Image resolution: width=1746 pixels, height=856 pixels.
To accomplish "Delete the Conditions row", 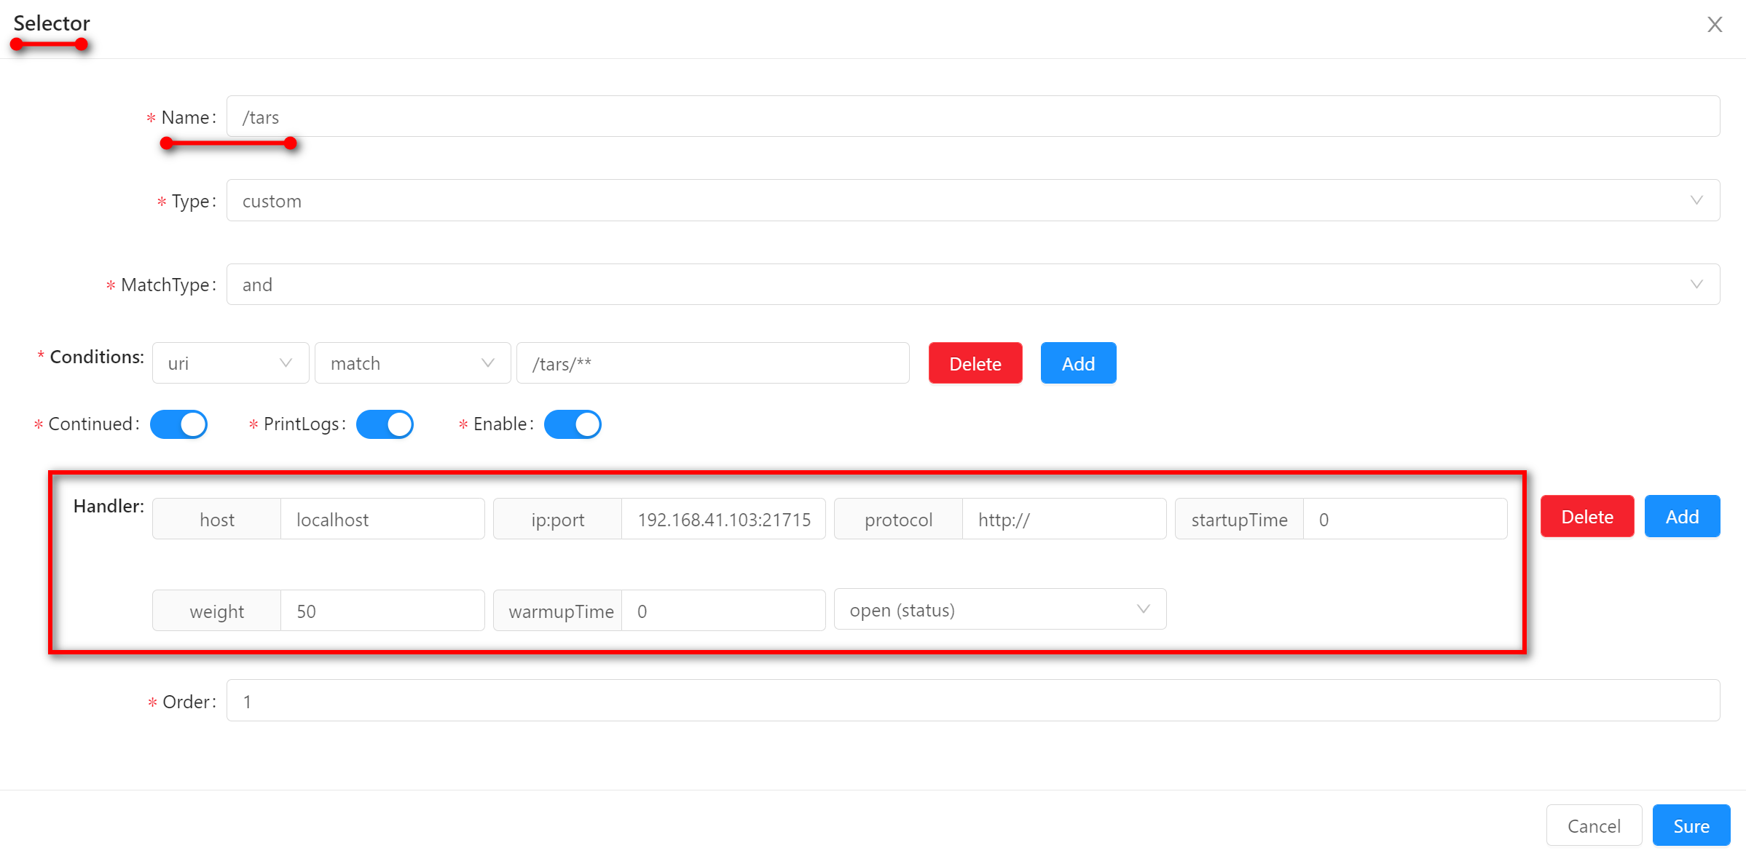I will (x=975, y=363).
